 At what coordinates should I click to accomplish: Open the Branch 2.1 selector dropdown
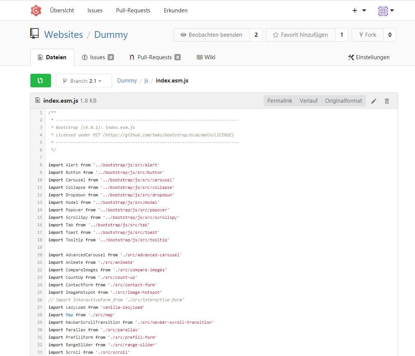[84, 81]
